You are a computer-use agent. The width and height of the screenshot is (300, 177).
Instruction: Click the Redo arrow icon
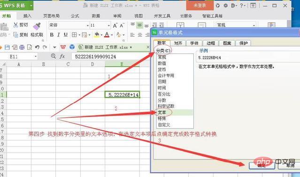pos(45,47)
